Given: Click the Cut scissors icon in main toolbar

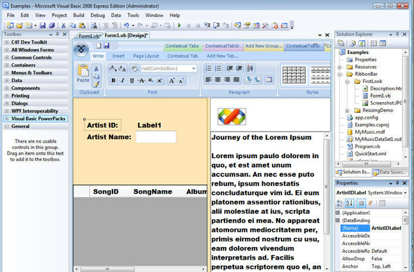Looking at the screenshot, I should pyautogui.click(x=64, y=25).
